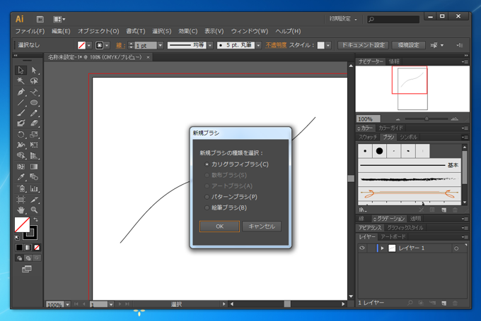481x321 pixels.
Task: Open the オブジェクト(O) menu
Action: 98,31
